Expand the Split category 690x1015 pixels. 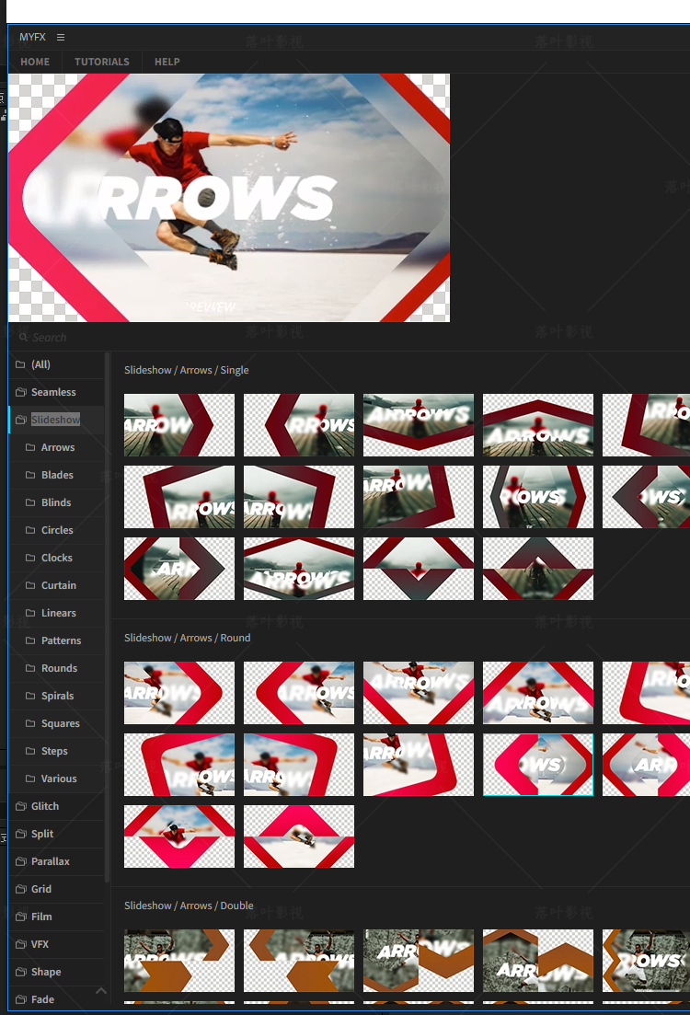[57, 834]
